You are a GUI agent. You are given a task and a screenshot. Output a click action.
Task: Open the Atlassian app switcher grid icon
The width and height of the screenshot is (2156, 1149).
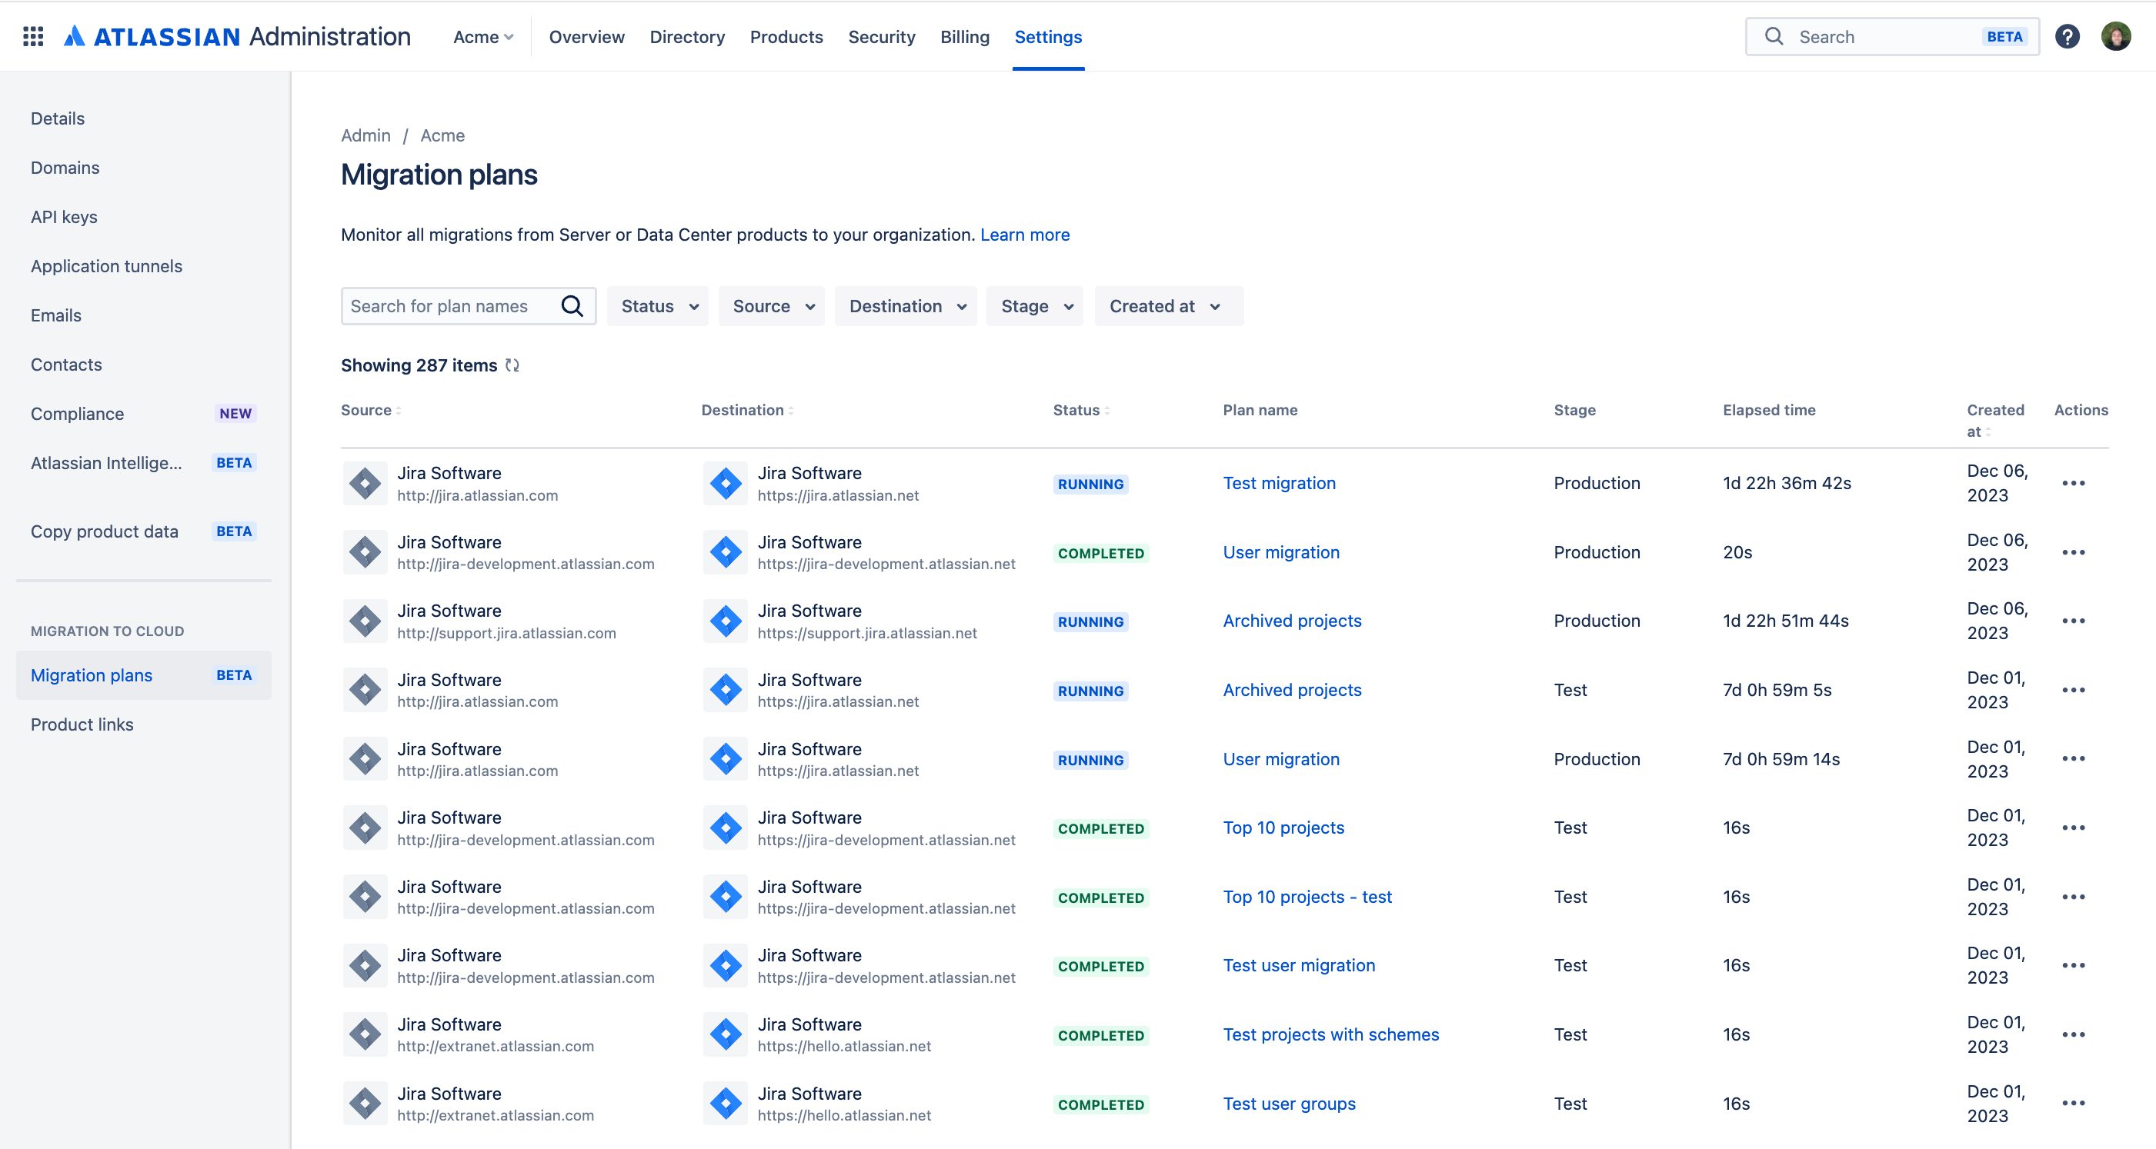point(32,36)
